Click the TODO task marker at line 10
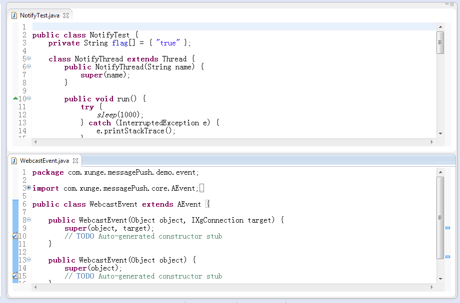This screenshot has width=460, height=303. click(15, 236)
